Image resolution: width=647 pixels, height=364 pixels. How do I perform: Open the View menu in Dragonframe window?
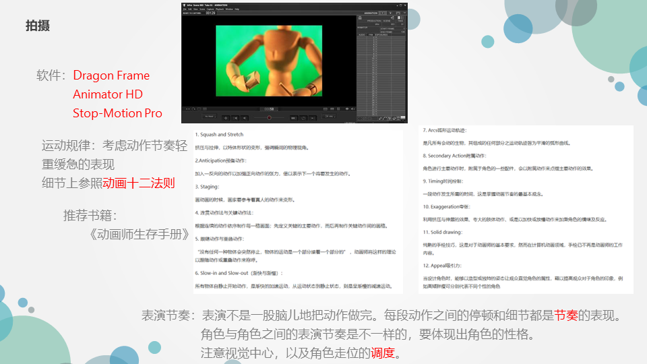coord(195,9)
